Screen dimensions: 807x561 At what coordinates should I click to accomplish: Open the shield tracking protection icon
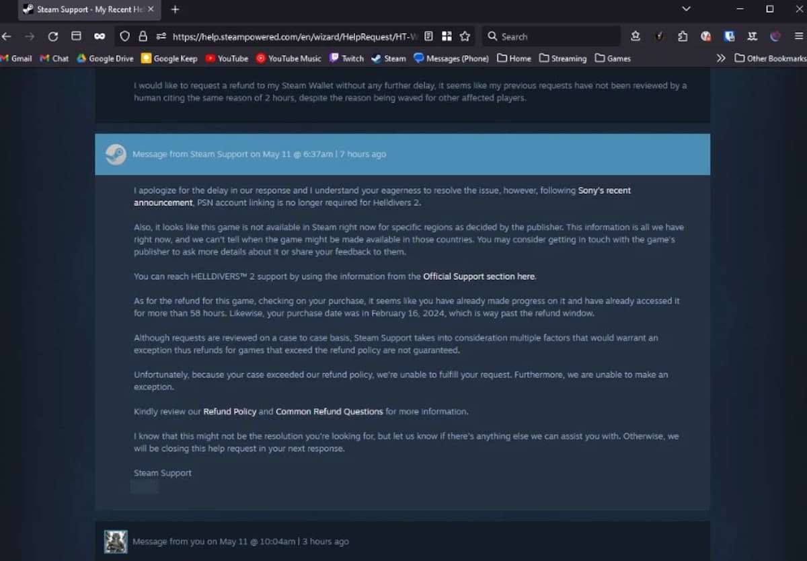[x=124, y=36]
